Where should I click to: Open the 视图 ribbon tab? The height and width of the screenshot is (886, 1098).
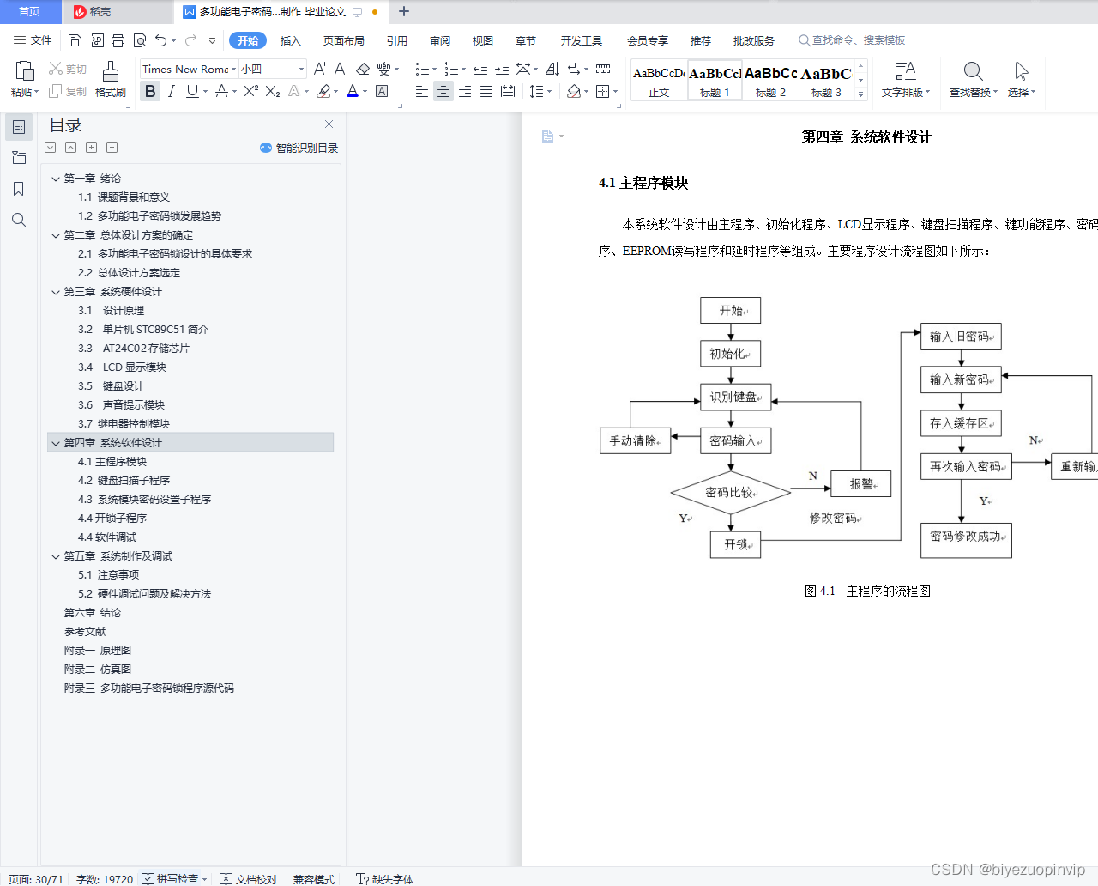coord(483,40)
